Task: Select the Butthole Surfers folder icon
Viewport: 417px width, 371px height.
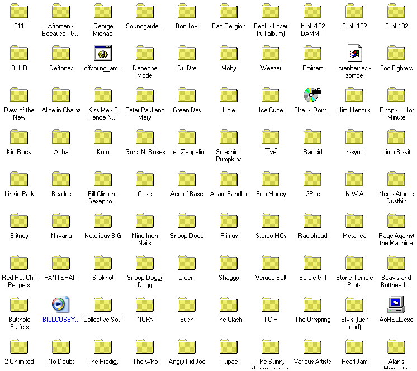Action: tap(19, 305)
